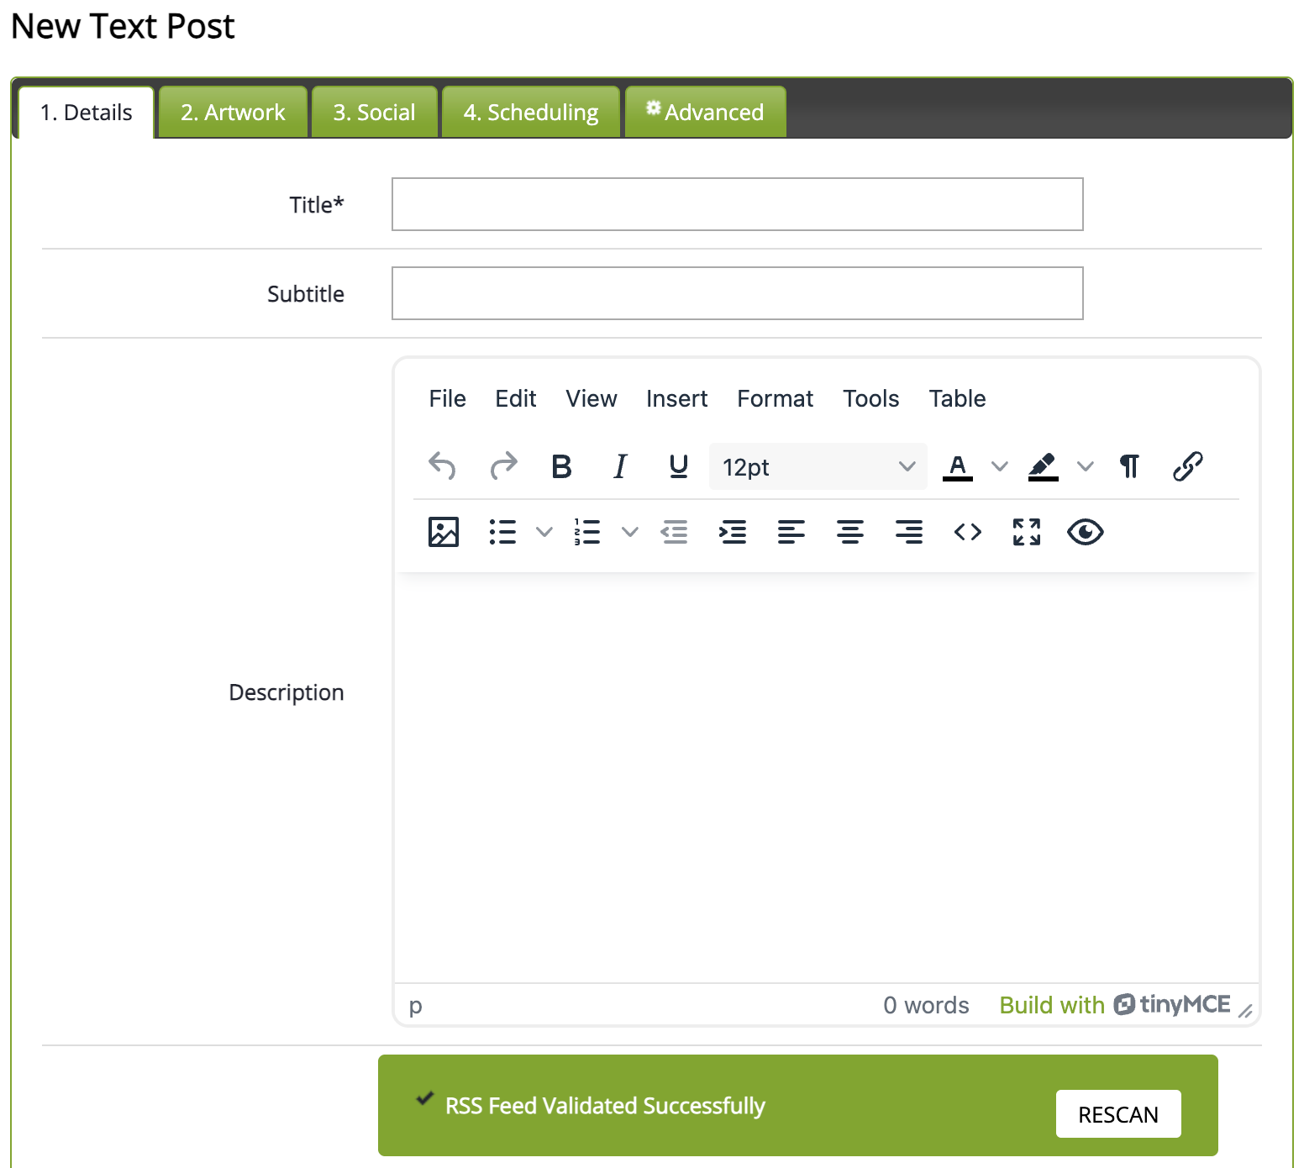
Task: Switch to the 2. Artwork tab
Action: 233,113
